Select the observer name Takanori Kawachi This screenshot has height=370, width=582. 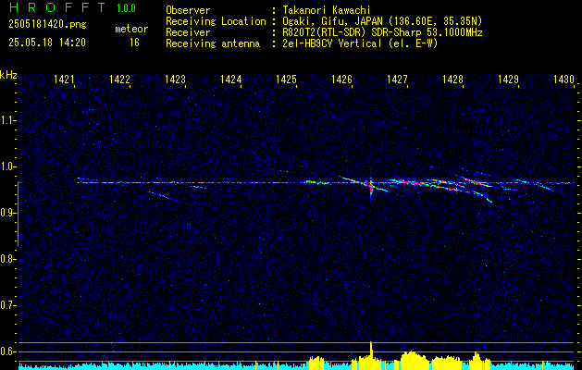pyautogui.click(x=325, y=10)
